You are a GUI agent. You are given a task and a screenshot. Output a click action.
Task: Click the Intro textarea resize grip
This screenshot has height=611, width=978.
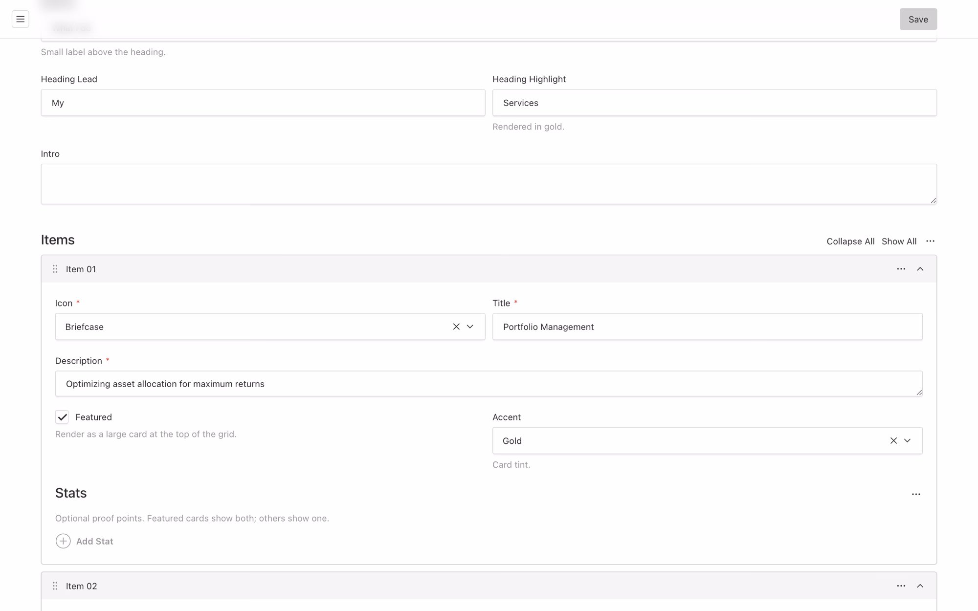point(933,200)
